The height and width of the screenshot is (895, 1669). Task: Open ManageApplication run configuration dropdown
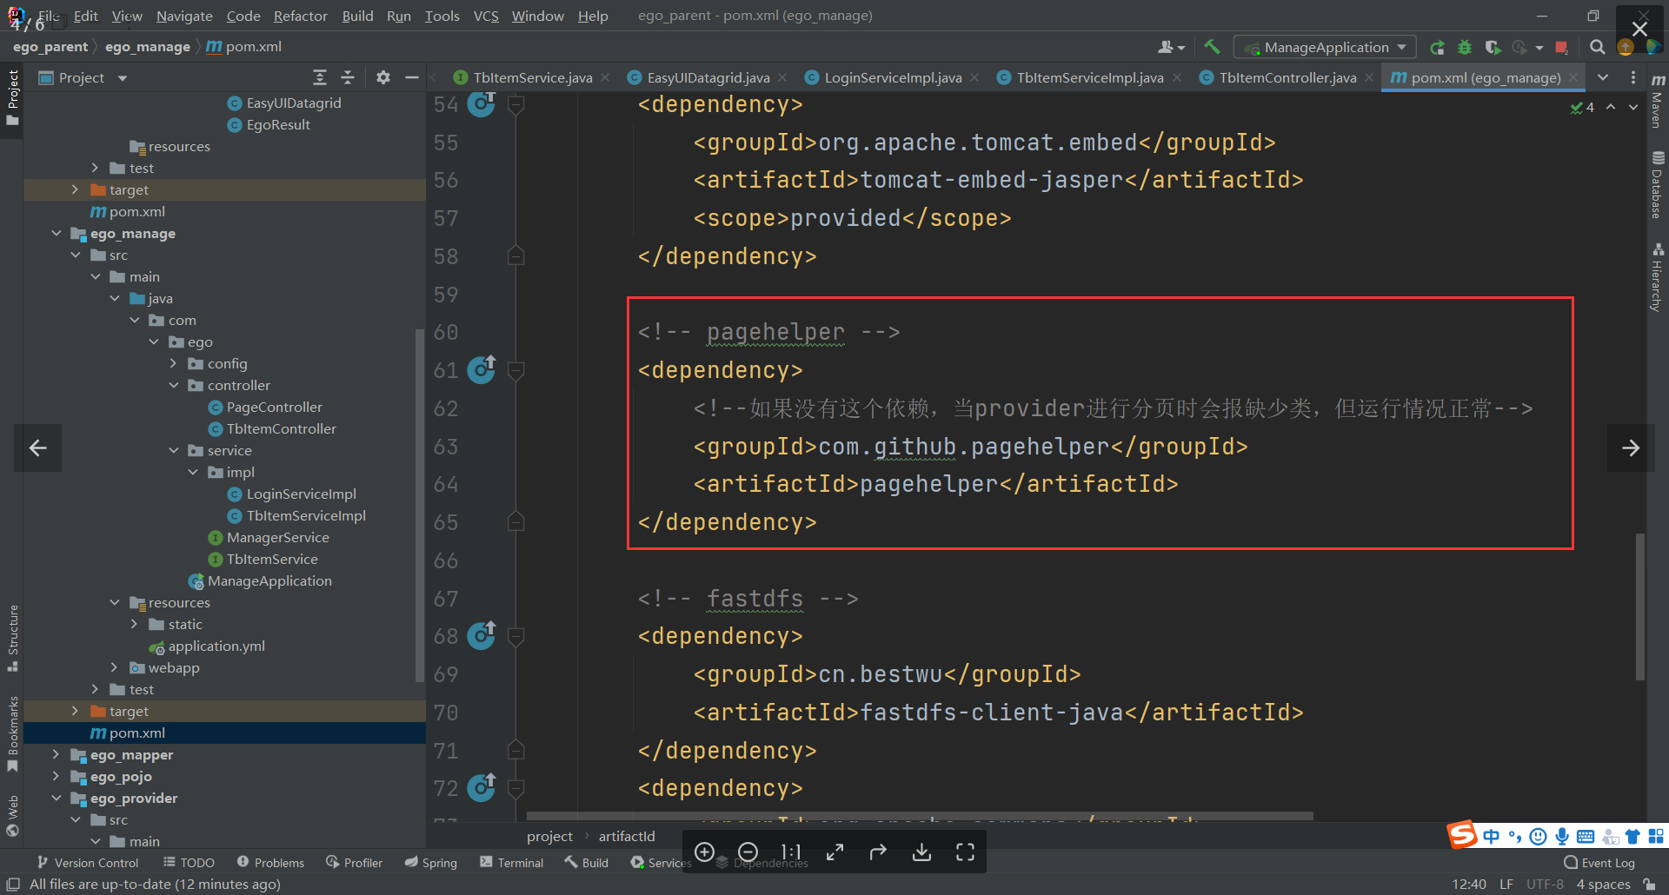pyautogui.click(x=1326, y=47)
